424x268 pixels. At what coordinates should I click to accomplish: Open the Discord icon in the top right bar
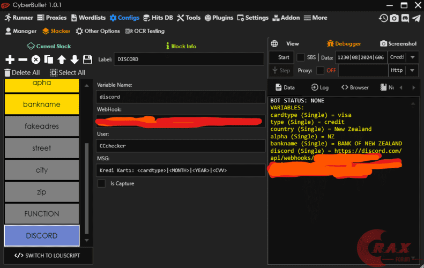(405, 18)
